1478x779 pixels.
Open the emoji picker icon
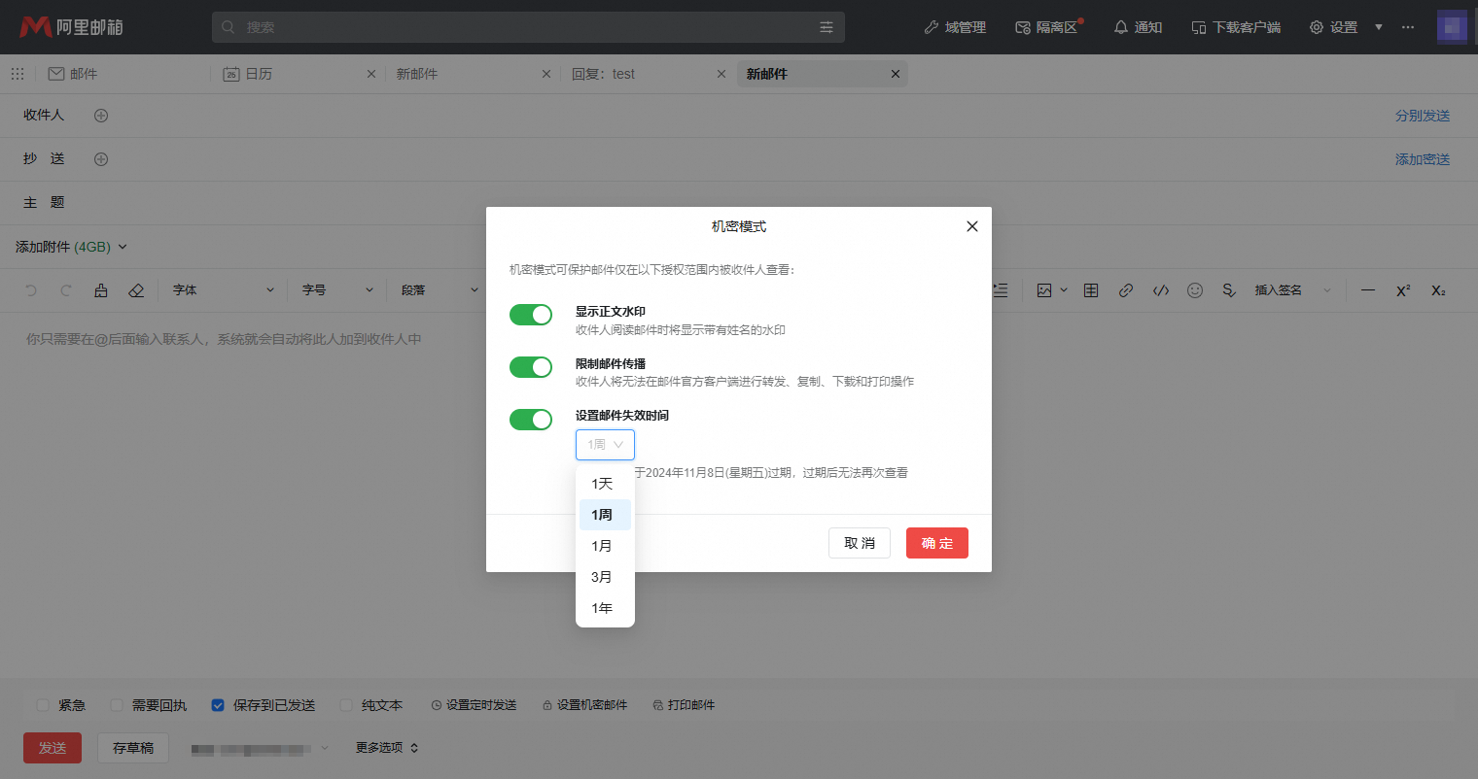[1195, 290]
